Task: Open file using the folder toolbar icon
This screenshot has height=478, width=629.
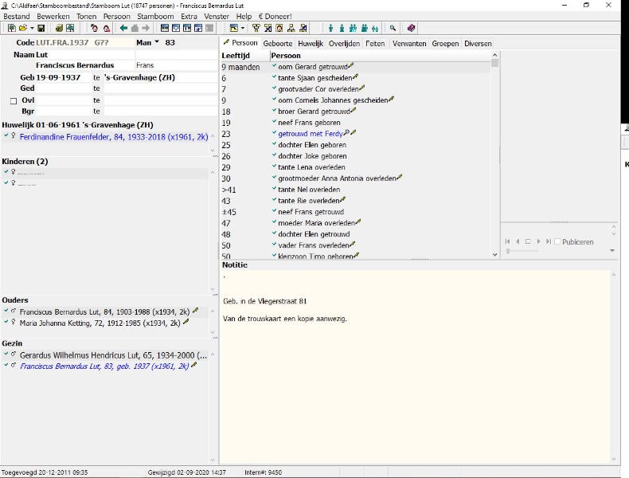Action: pos(23,28)
